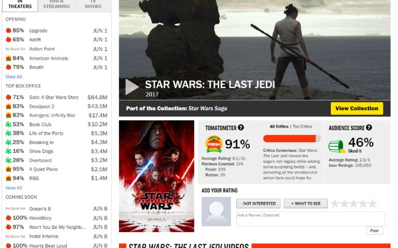Click the fresh tomato icon beside Upgrade
398x248 pixels.
point(8,30)
